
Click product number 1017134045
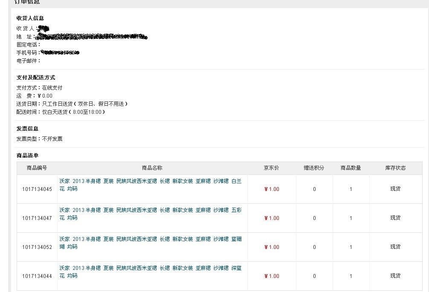pyautogui.click(x=37, y=189)
